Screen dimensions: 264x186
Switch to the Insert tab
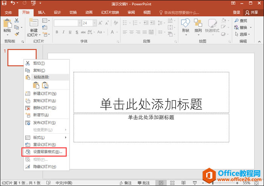(x=41, y=12)
